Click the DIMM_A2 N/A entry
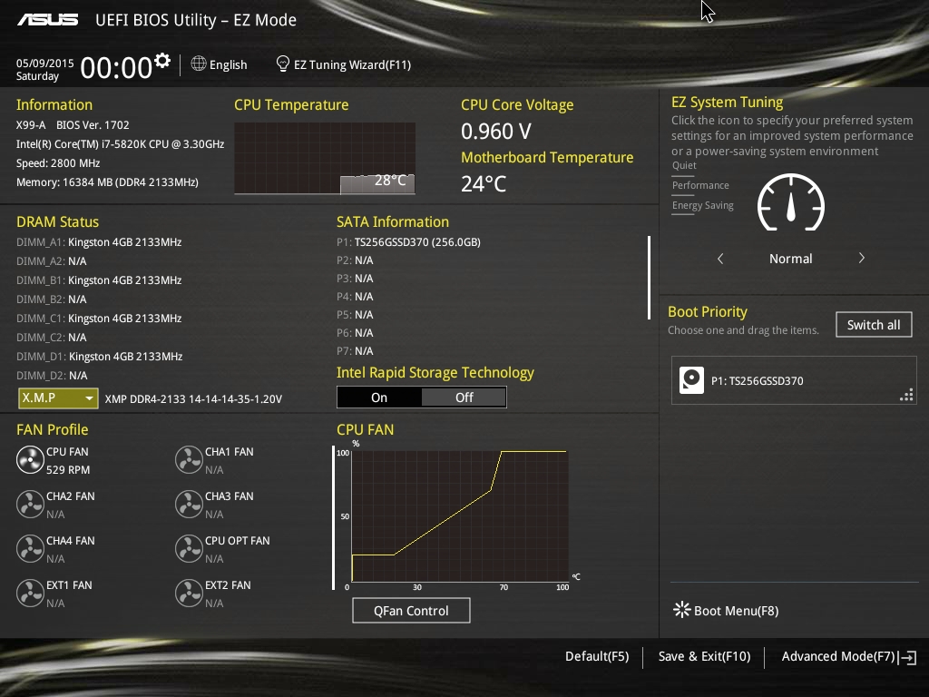The image size is (929, 697). click(52, 260)
